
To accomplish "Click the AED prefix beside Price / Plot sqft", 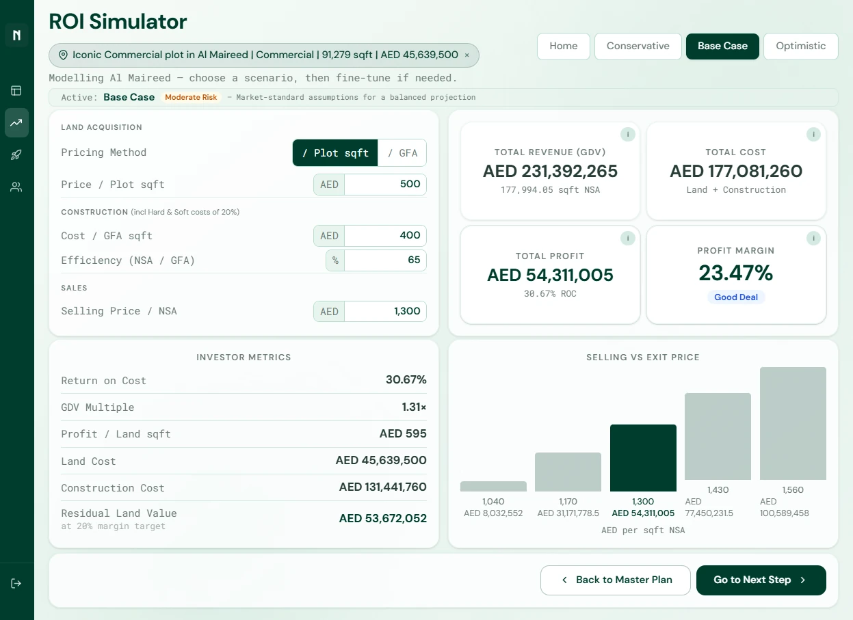I will 329,185.
